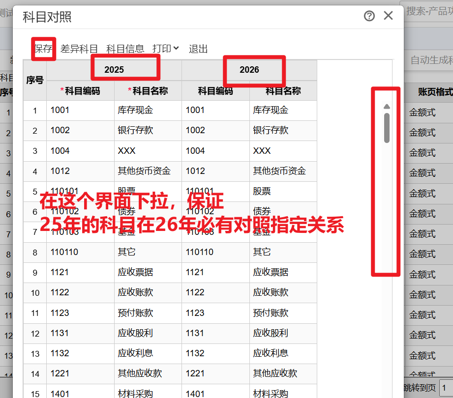Close the 科目对照 dialog
This screenshot has width=453, height=398.
pos(388,16)
